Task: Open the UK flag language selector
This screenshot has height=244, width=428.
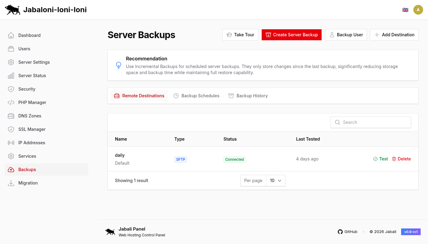Action: click(405, 9)
